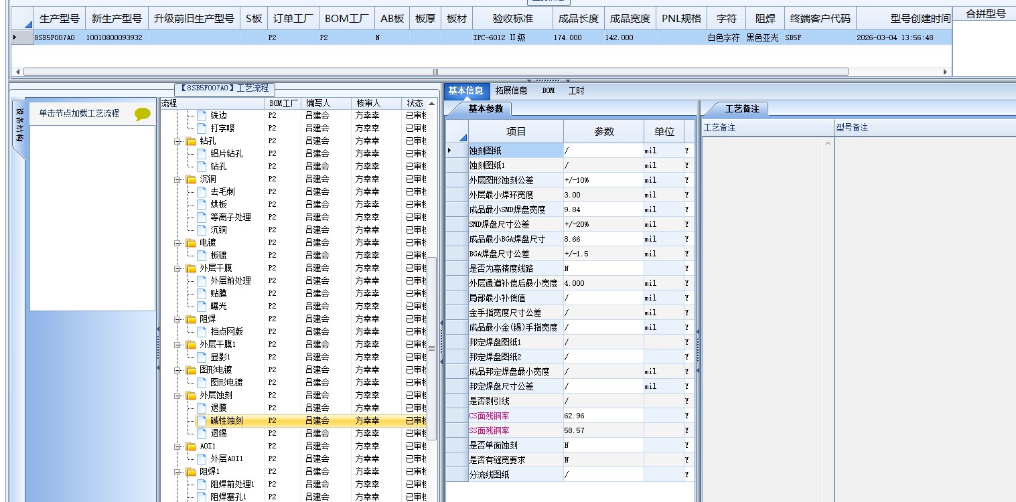The image size is (1016, 502).
Task: Collapse the 钻孔 tree node
Action: point(178,141)
